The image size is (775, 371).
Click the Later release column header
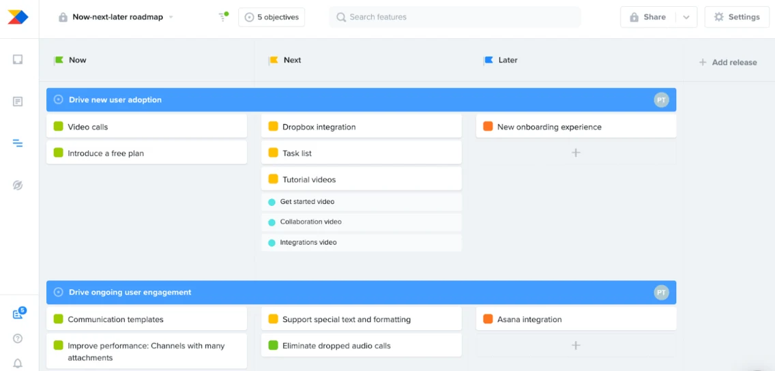click(x=508, y=60)
